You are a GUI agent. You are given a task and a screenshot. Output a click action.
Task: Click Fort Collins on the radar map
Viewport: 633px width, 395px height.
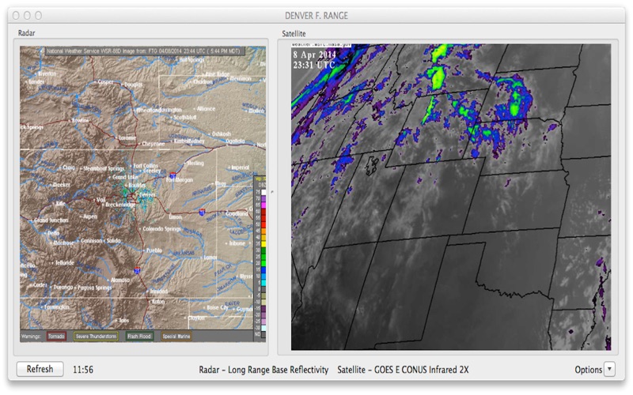pyautogui.click(x=146, y=166)
